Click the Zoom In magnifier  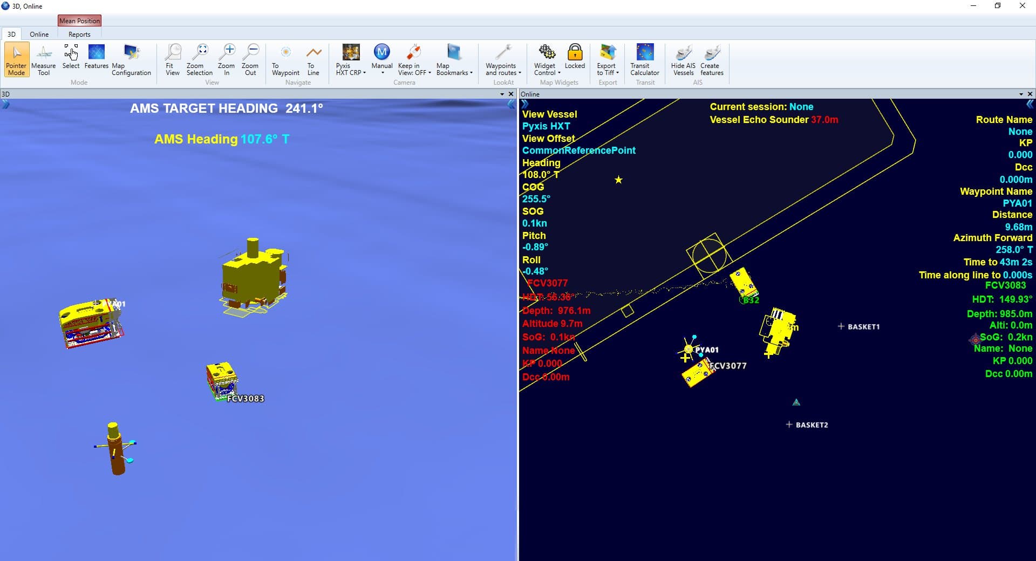click(227, 59)
